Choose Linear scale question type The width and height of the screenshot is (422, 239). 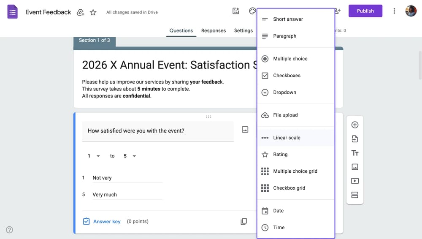(x=296, y=138)
